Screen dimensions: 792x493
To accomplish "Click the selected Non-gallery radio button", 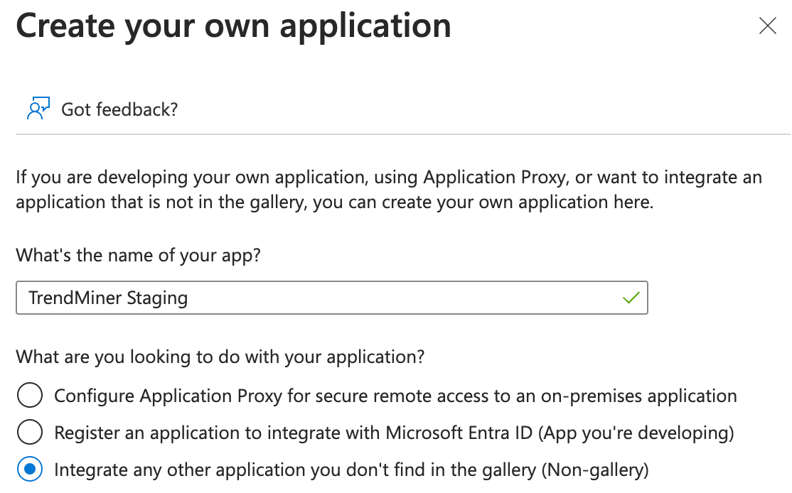I will [30, 470].
